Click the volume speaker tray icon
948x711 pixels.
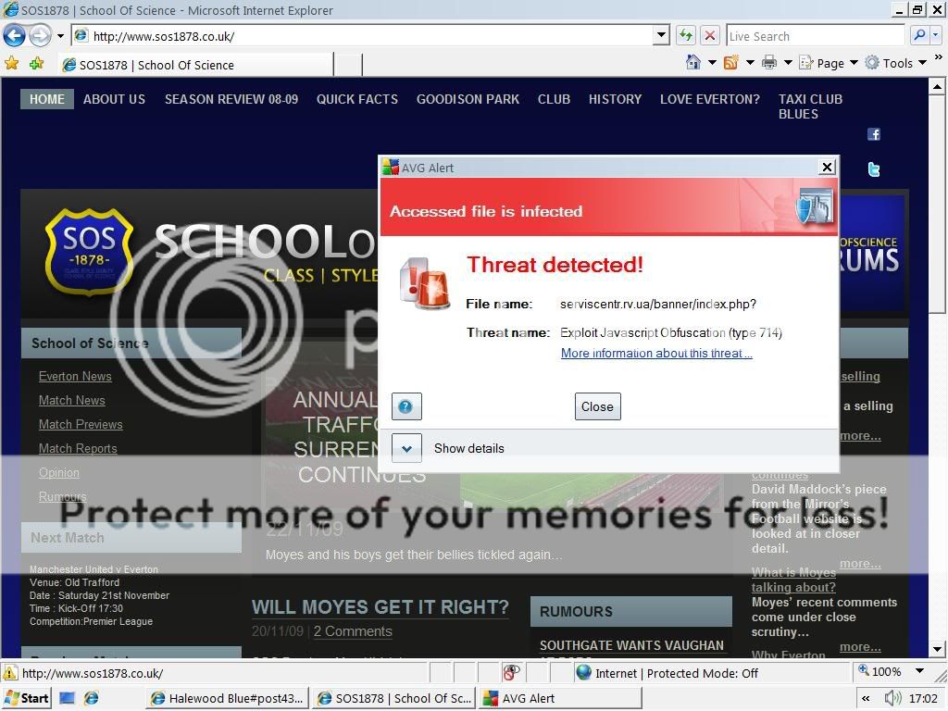[892, 698]
